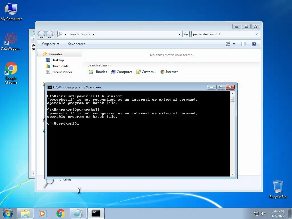Go forward in Explorer search window
Viewport: 292px width, 219px height.
[49, 34]
